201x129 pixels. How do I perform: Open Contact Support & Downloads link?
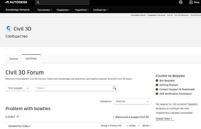(x=177, y=89)
